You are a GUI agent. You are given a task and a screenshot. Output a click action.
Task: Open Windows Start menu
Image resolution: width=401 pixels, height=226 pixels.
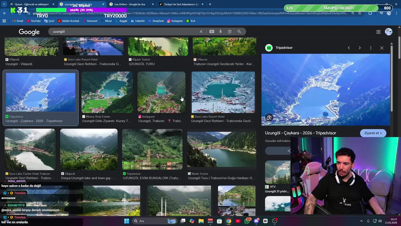coord(127,221)
